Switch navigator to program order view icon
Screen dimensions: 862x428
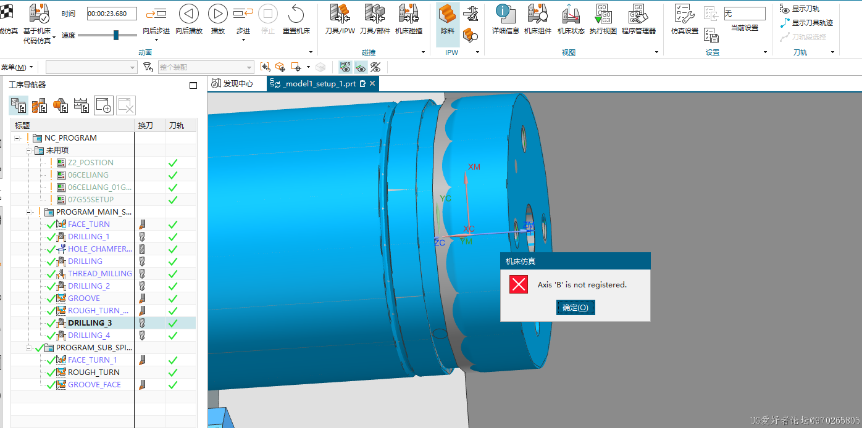pyautogui.click(x=19, y=105)
